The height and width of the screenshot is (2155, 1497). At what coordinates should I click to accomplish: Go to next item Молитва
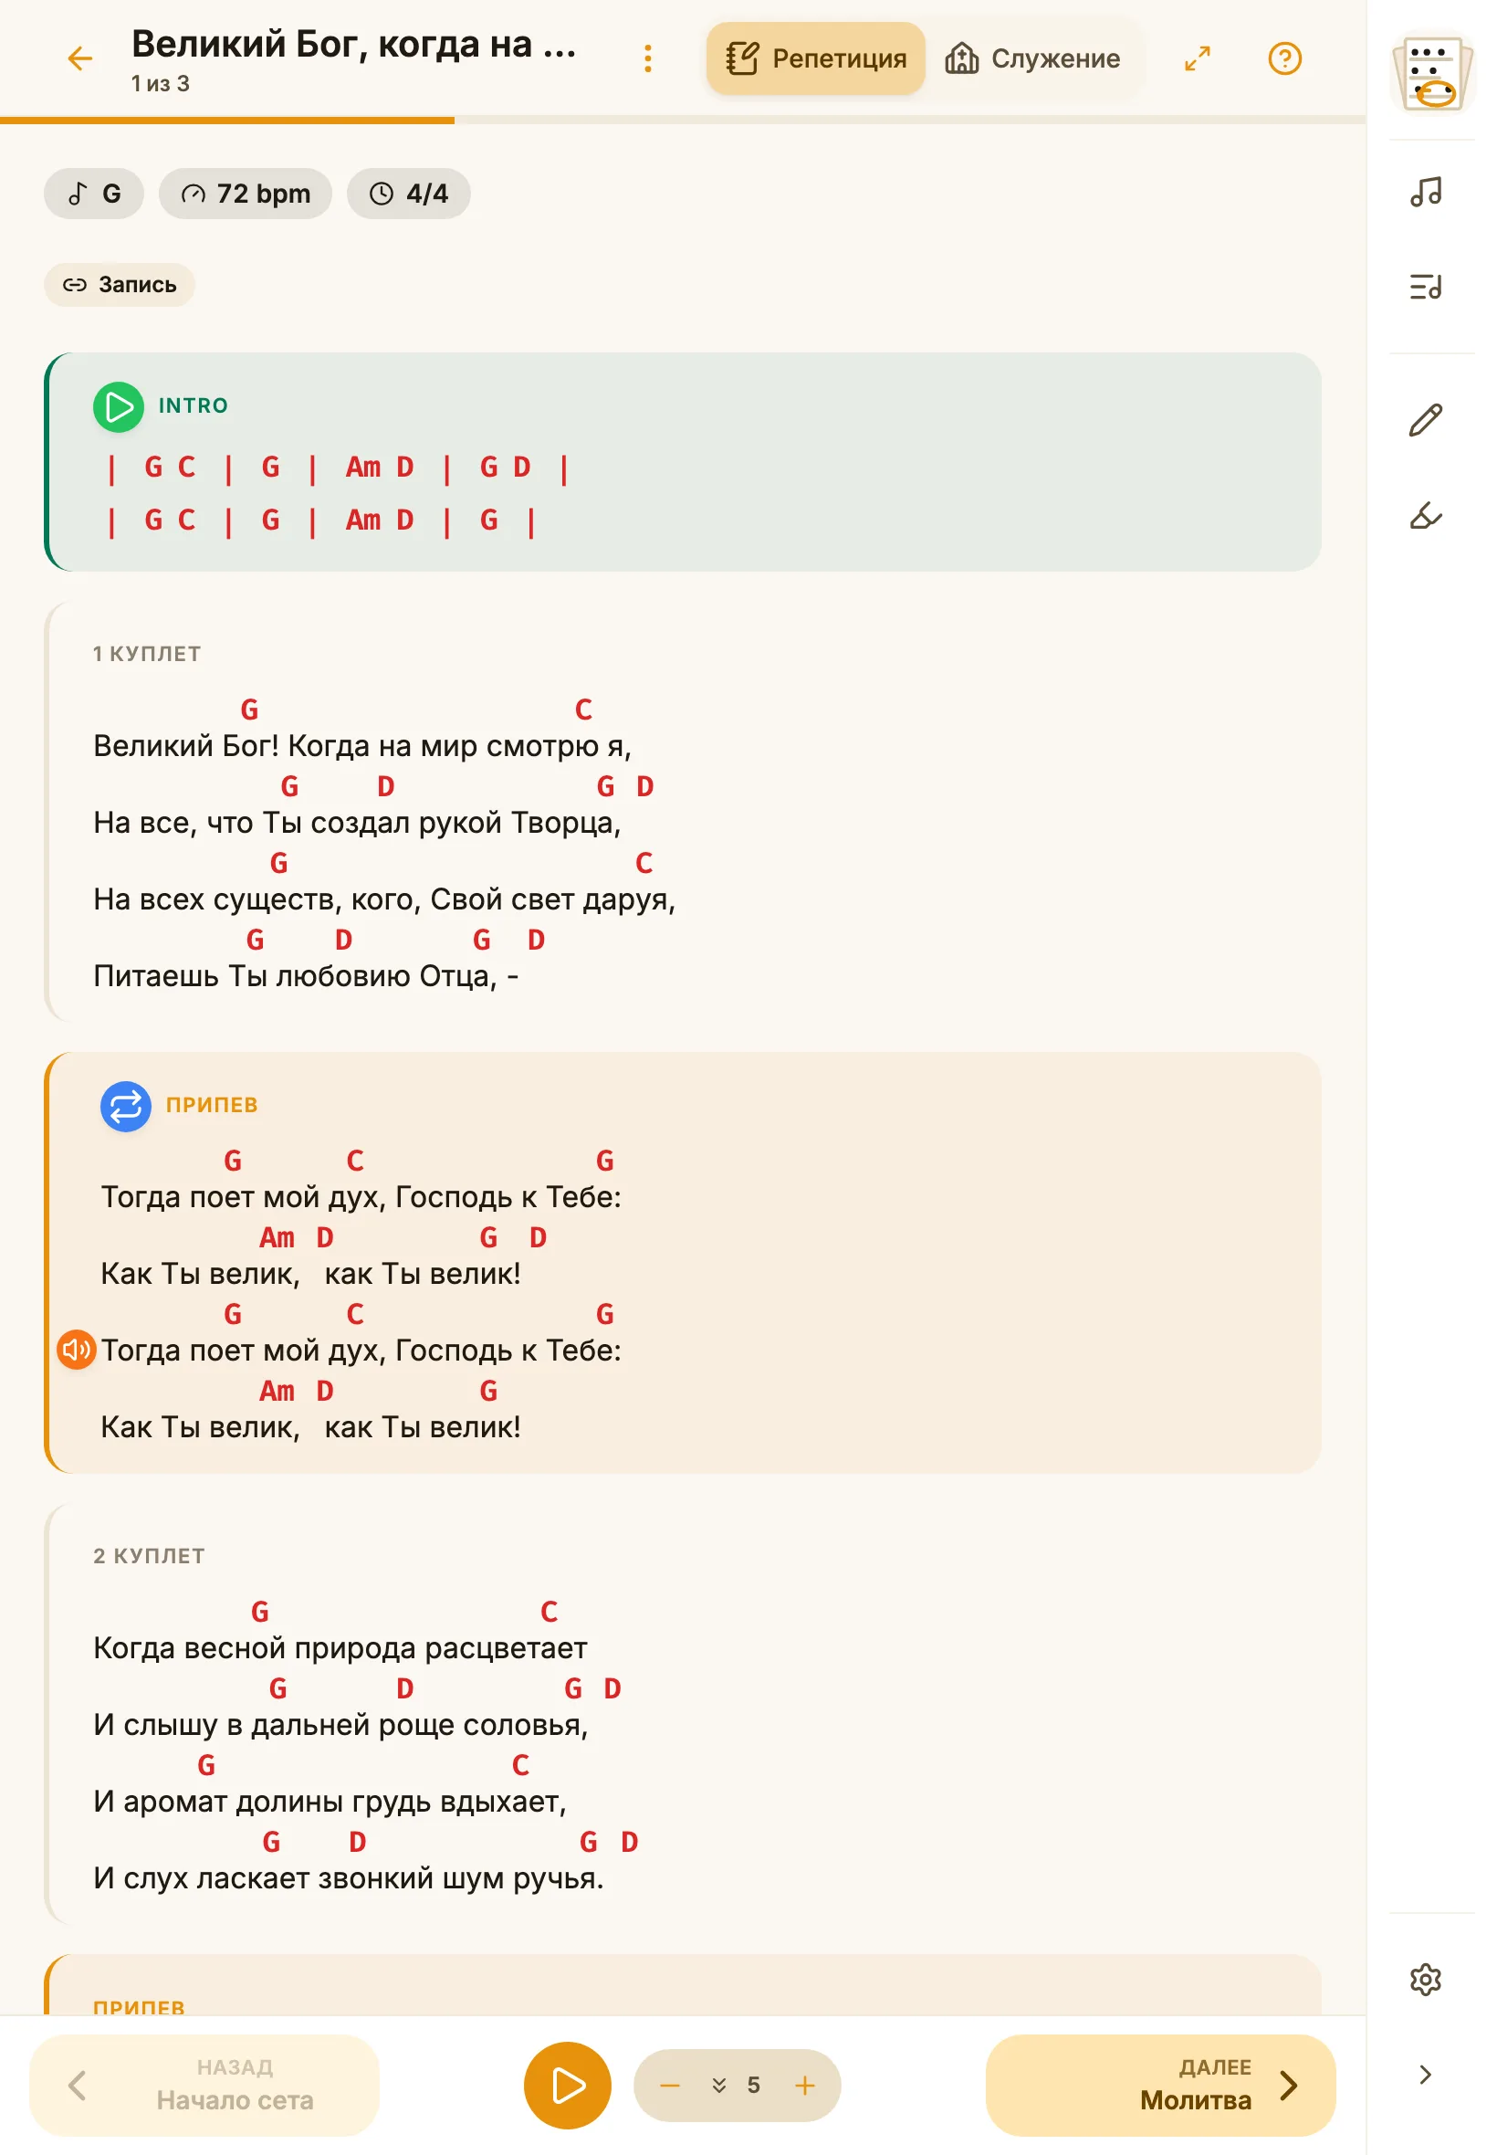(1160, 2085)
